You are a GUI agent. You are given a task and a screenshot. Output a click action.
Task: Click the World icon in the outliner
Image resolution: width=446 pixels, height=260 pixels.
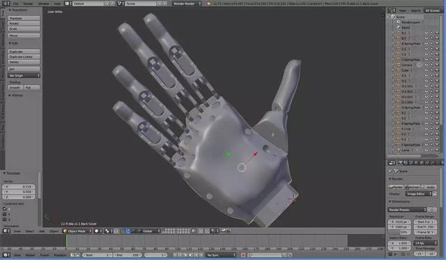tap(399, 28)
